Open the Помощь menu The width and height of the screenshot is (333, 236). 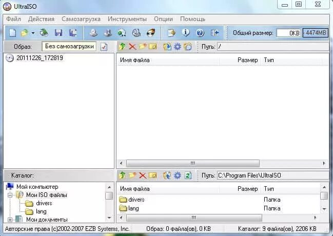192,19
